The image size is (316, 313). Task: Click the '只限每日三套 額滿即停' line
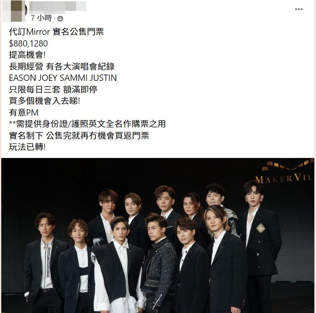point(53,89)
